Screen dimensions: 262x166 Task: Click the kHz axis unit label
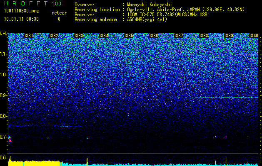click(4, 34)
